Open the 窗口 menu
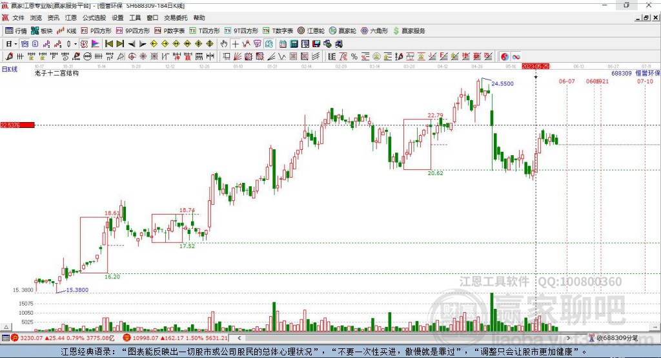This screenshot has width=661, height=358. [152, 17]
